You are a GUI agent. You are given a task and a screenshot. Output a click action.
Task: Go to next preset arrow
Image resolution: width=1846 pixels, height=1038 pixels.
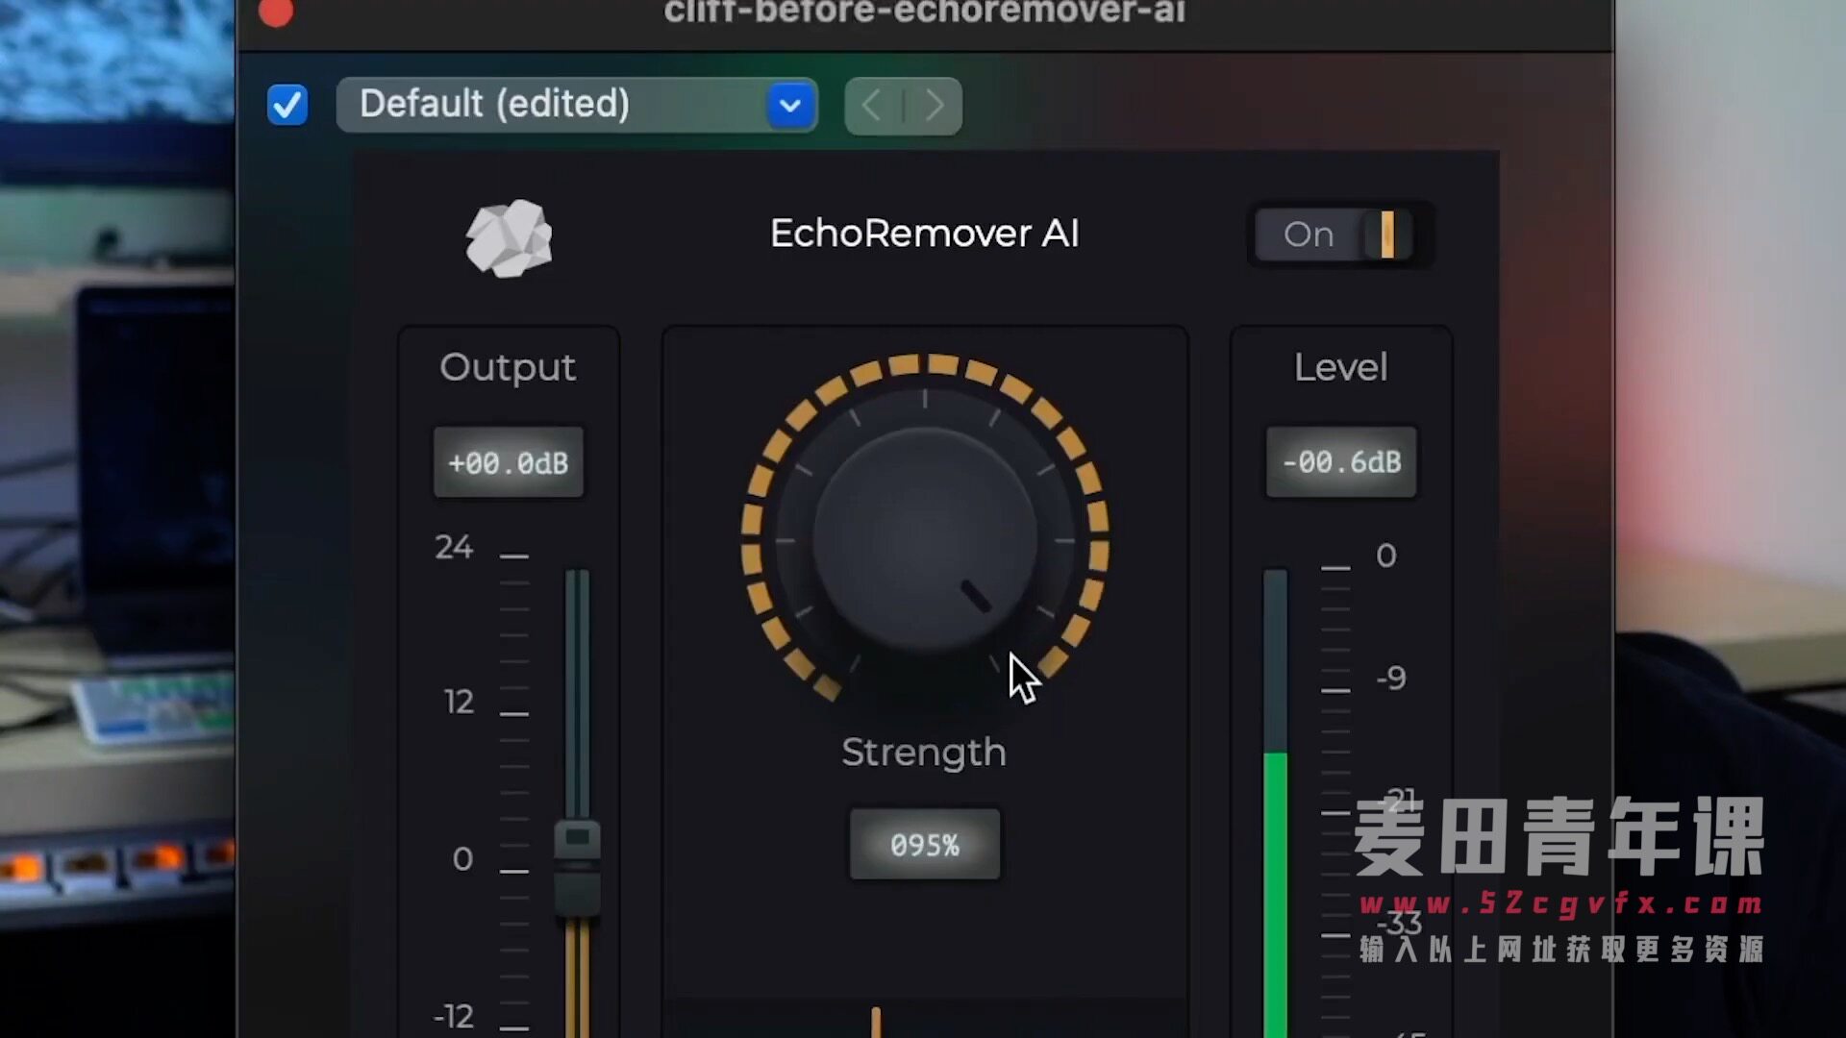pos(934,105)
